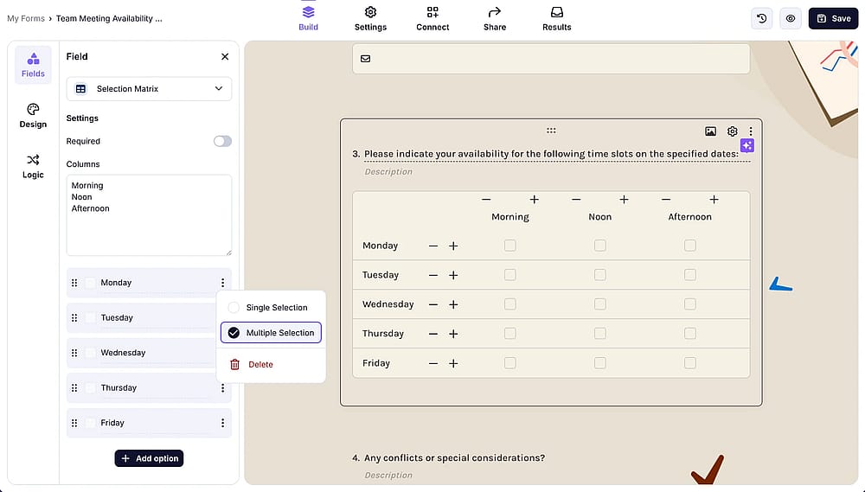
Task: Edit the Wednesday option label
Action: click(x=123, y=353)
